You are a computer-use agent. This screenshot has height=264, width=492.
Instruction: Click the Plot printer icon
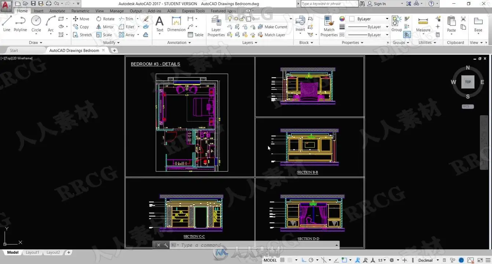coord(48,4)
